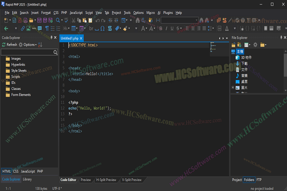
Task: Switch to the Project tab
Action: click(237, 180)
